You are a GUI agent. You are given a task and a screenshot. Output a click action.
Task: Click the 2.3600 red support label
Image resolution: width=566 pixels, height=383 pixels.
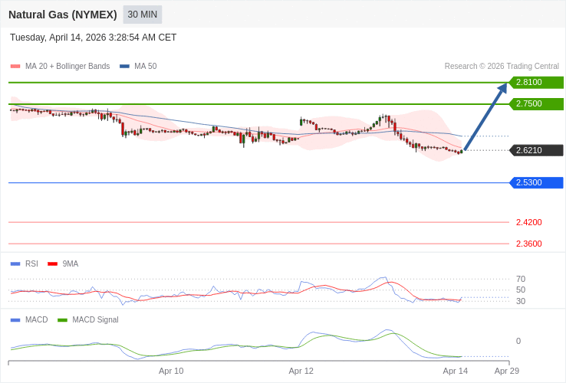[528, 244]
